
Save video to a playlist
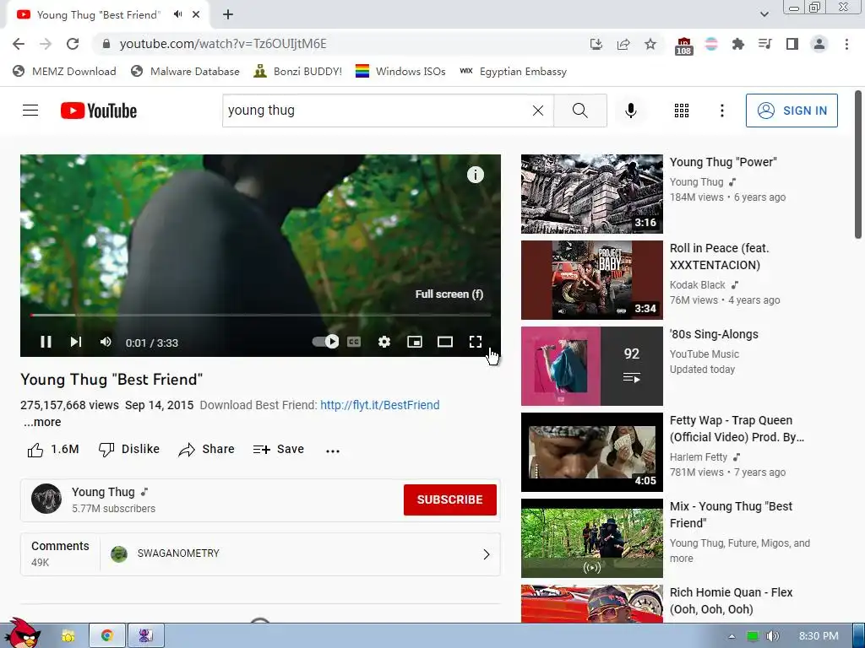pos(279,450)
